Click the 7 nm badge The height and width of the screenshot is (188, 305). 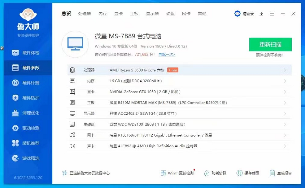coord(173,70)
